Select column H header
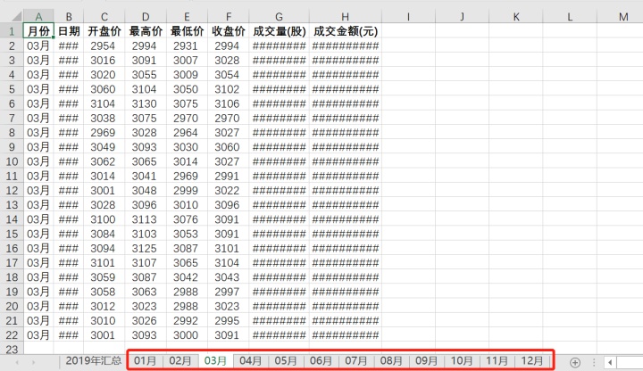Viewport: 643px width, 371px height. [x=346, y=17]
